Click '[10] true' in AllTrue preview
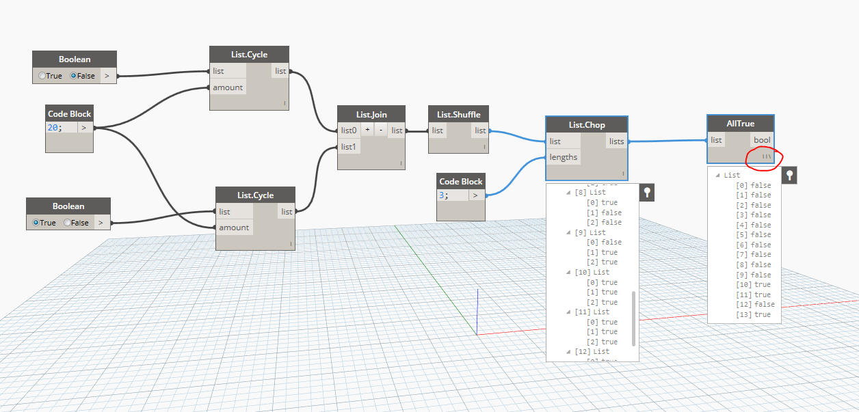Image resolution: width=859 pixels, height=412 pixels. tap(753, 284)
